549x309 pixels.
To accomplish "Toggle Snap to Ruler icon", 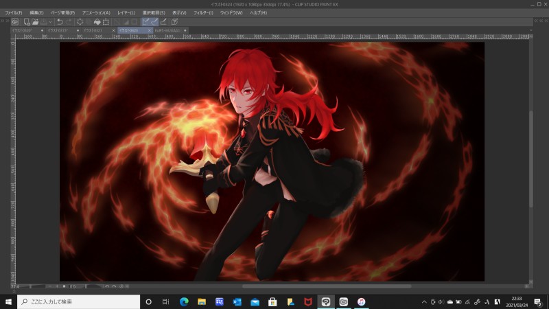I will pos(145,22).
